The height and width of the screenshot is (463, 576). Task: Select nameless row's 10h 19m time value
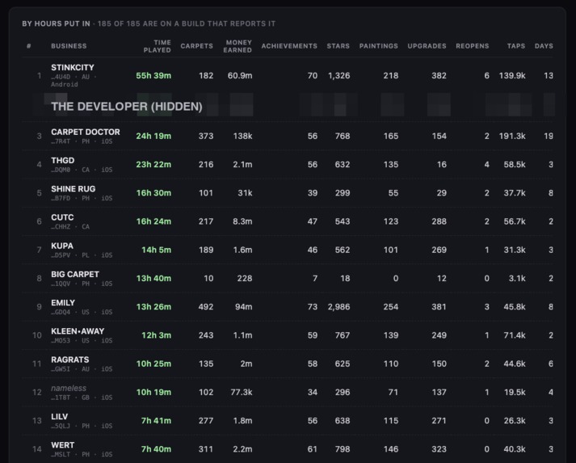(x=153, y=393)
